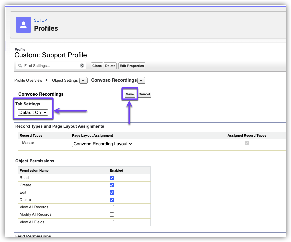Click the Save button

(x=130, y=94)
